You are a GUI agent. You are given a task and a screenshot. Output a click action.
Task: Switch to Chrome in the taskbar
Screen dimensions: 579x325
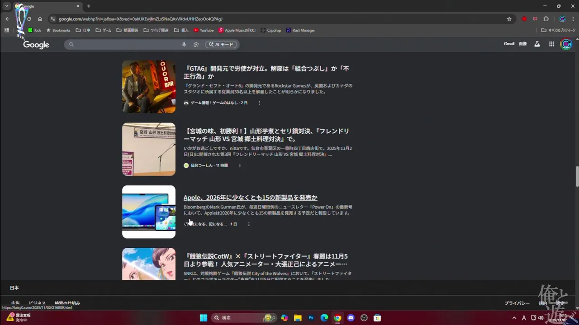(x=337, y=318)
